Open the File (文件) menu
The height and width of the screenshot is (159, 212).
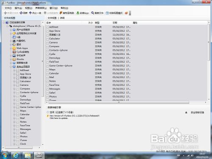coord(8,8)
